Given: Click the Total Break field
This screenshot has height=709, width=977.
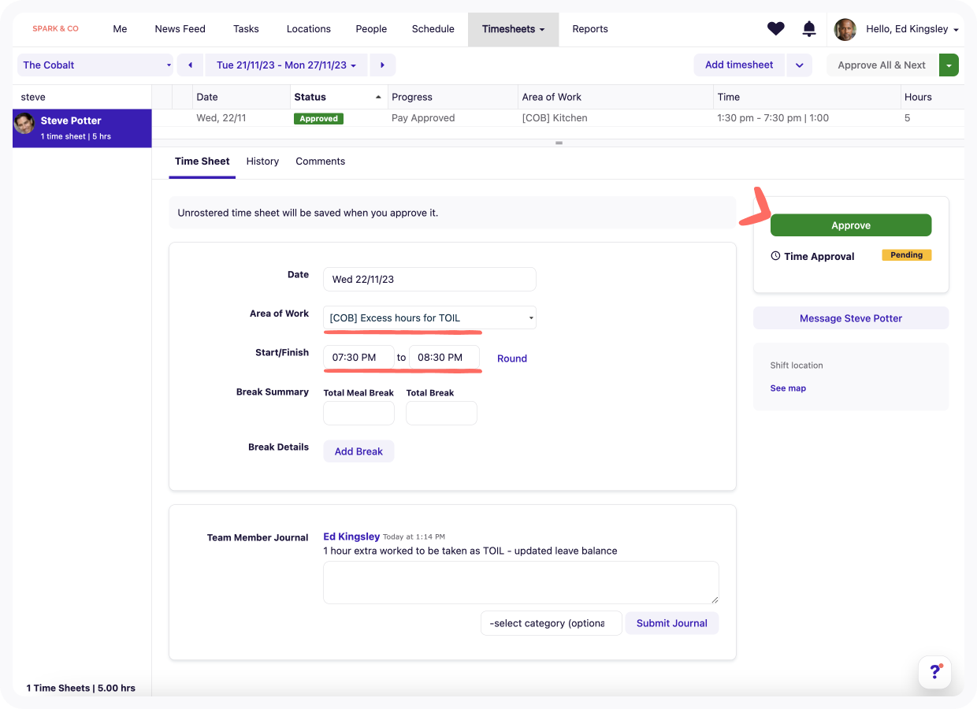Looking at the screenshot, I should (441, 414).
